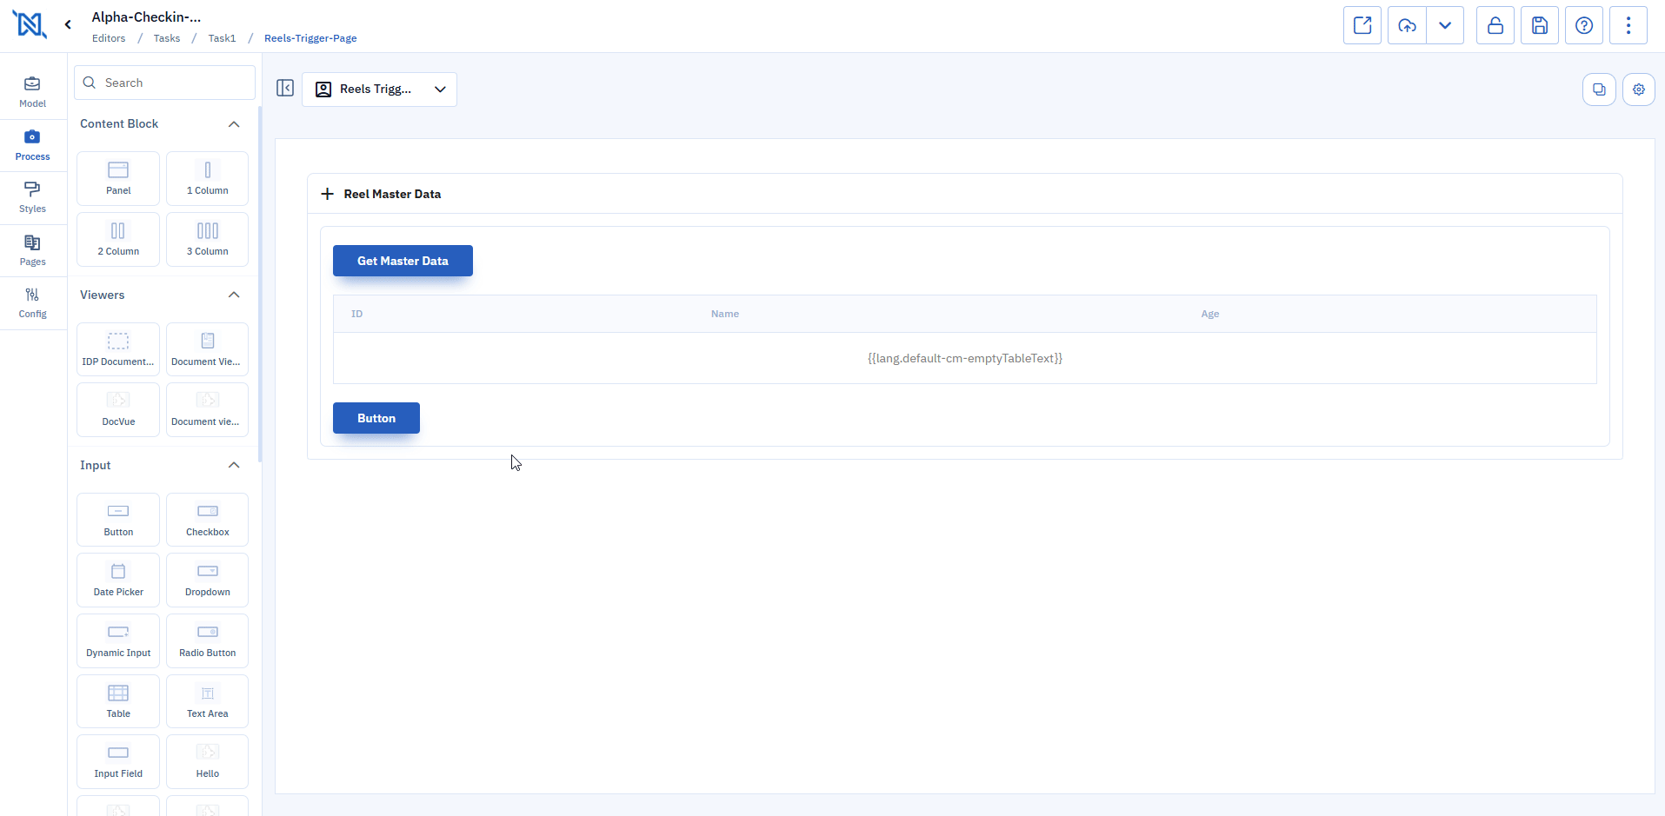Select the Checkbox input component
This screenshot has height=816, width=1665.
click(x=207, y=520)
